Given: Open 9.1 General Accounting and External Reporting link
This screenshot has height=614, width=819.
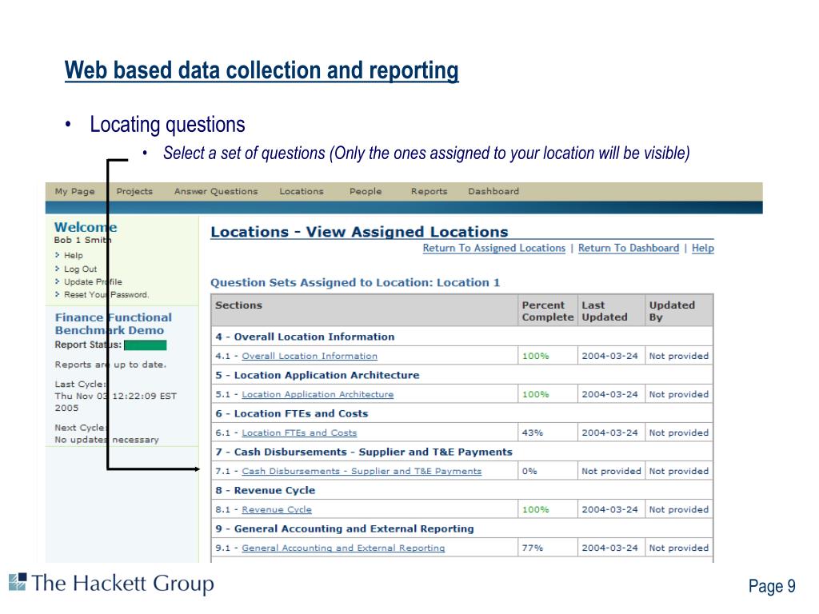Looking at the screenshot, I should pos(343,548).
